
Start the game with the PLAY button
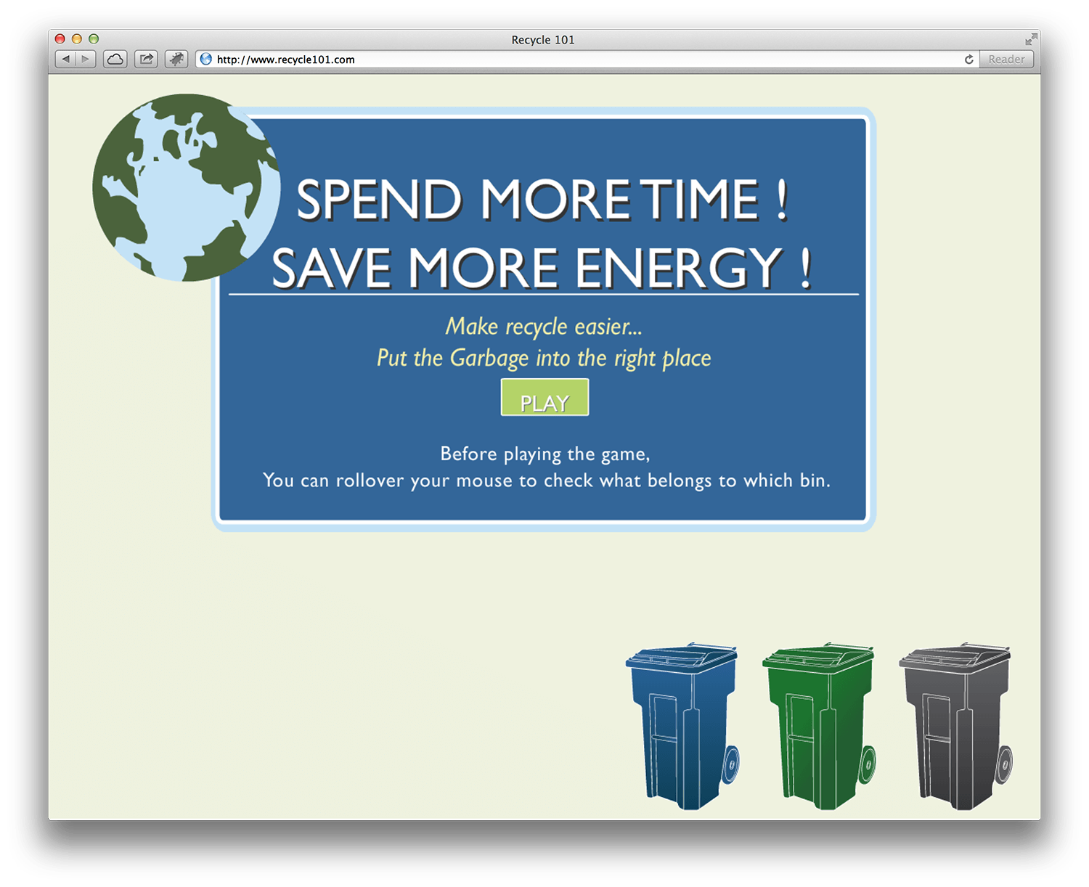(544, 398)
